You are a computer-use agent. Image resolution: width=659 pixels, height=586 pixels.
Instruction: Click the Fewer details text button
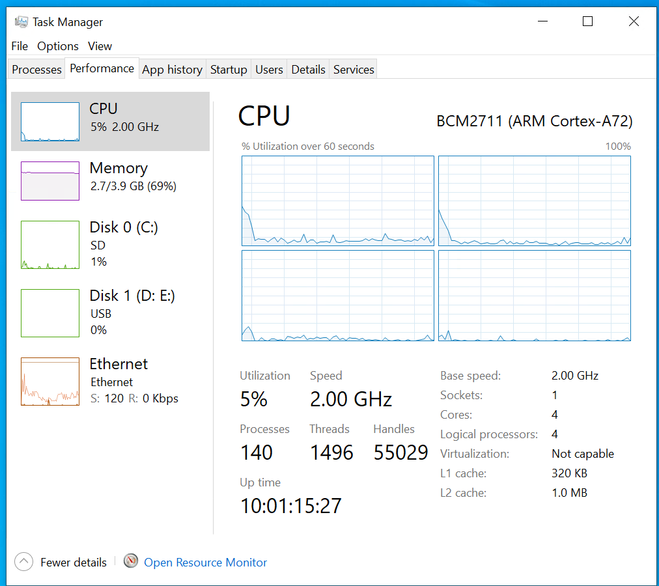74,563
